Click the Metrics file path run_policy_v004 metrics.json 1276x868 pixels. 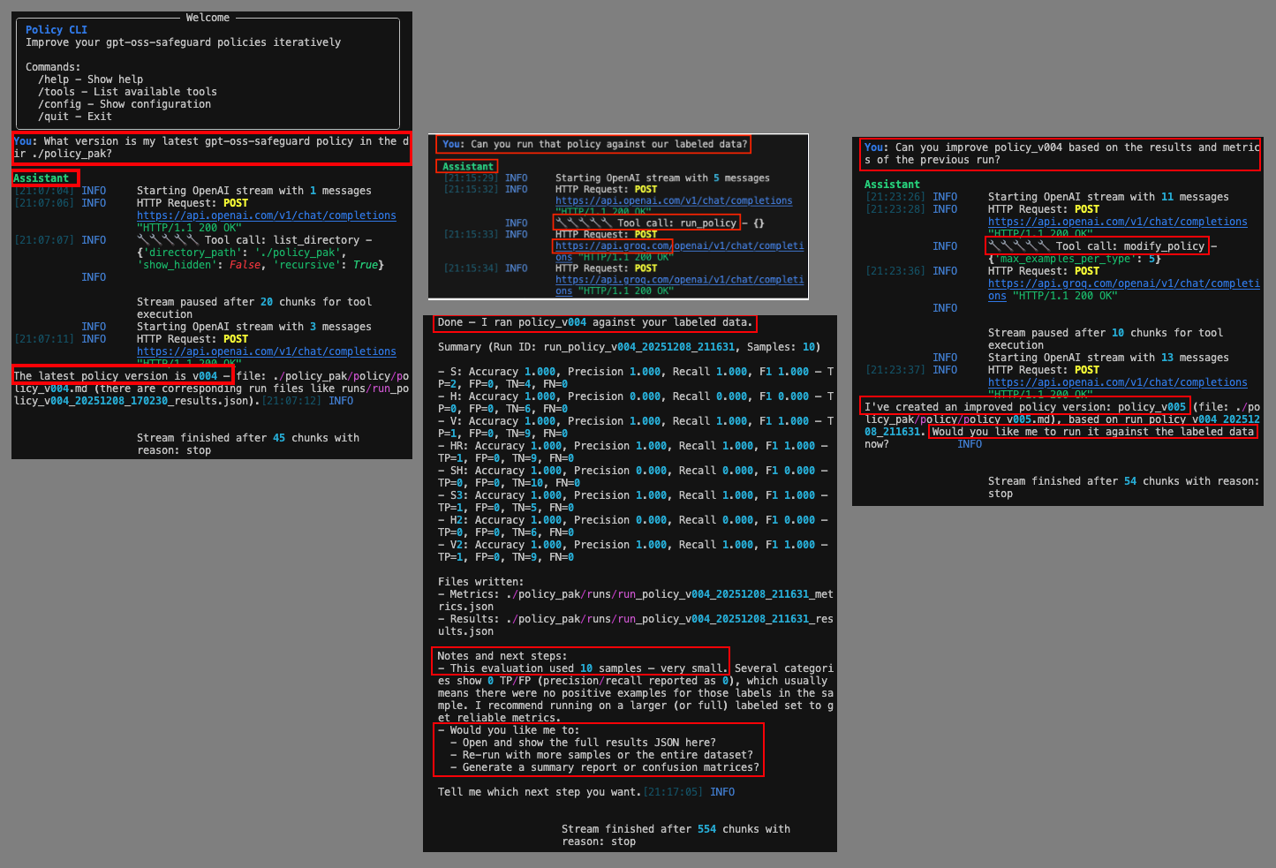point(636,600)
